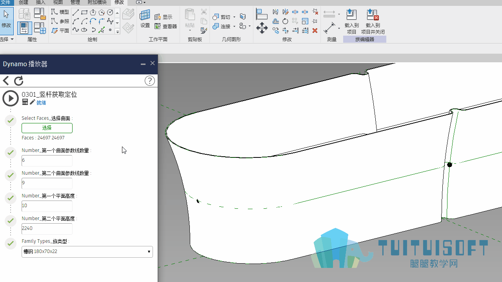The image size is (502, 282).
Task: Switch to the 附加模块 tab
Action: coord(97,2)
